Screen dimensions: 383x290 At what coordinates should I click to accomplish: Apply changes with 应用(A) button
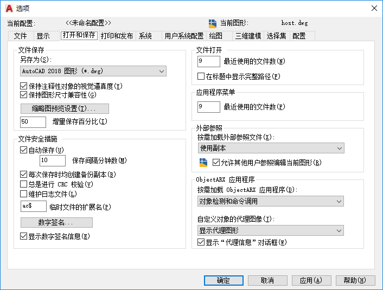pyautogui.click(x=311, y=280)
